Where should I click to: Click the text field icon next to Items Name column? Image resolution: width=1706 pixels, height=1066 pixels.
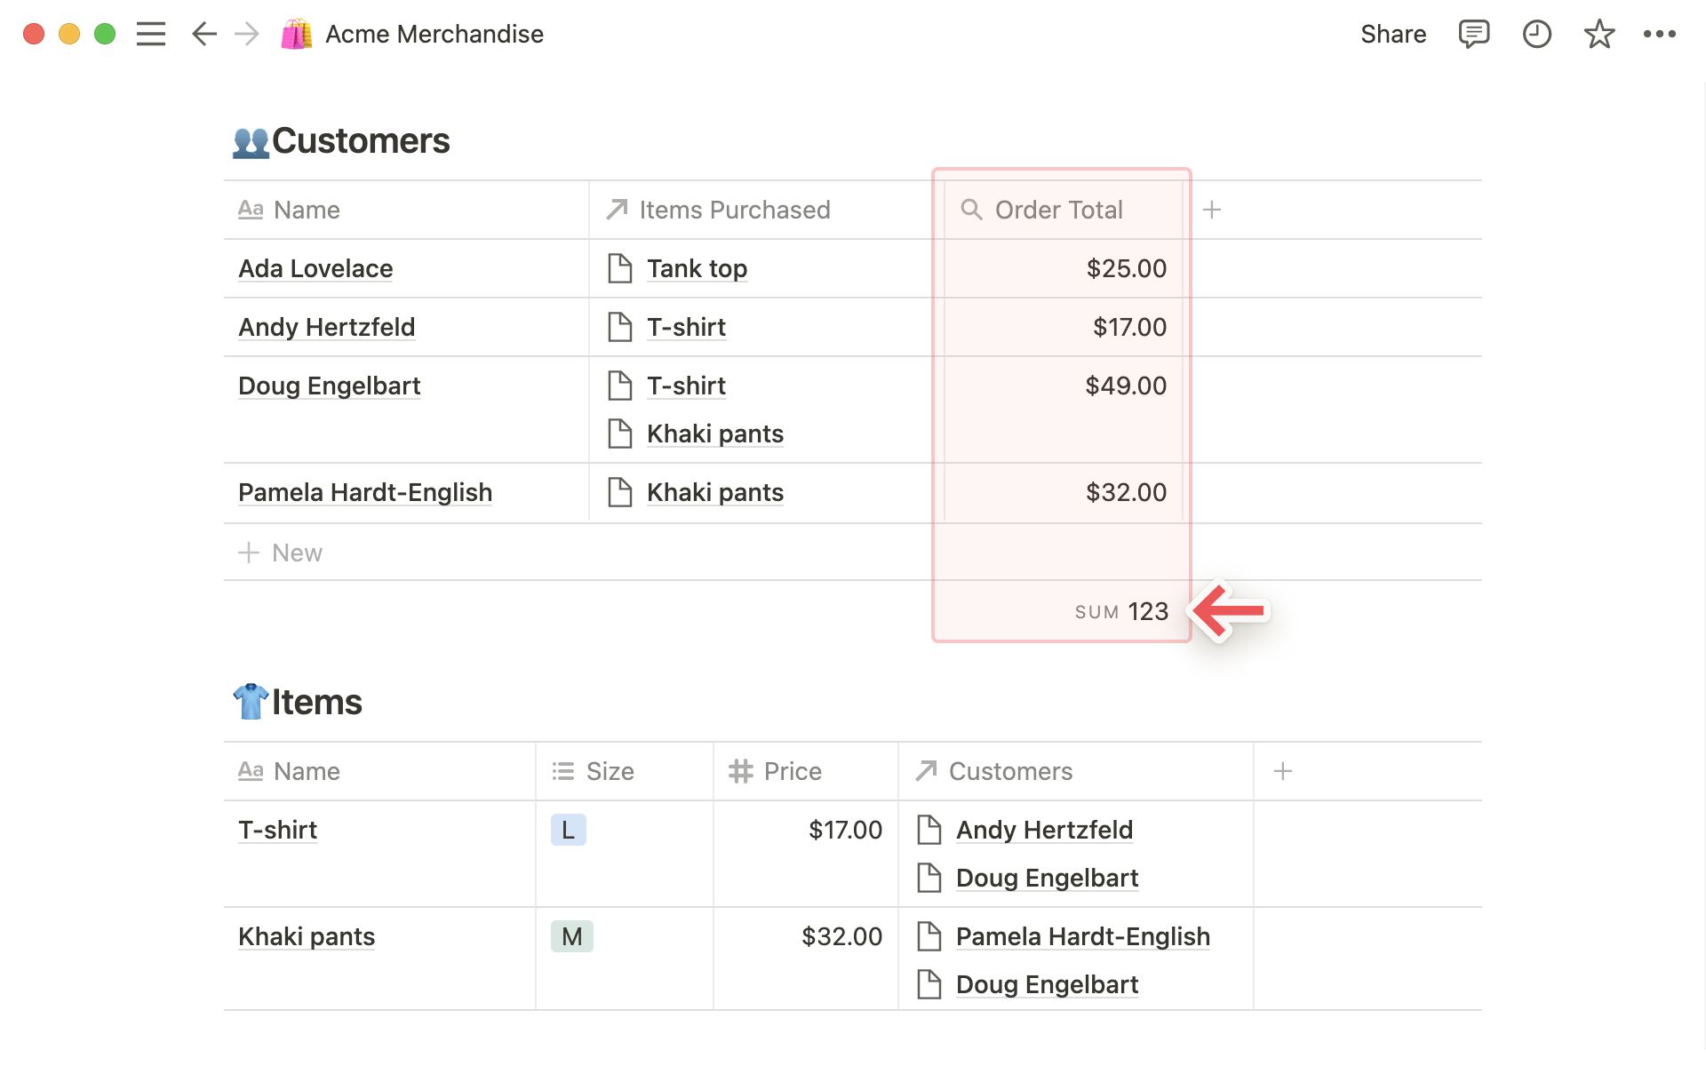[251, 770]
